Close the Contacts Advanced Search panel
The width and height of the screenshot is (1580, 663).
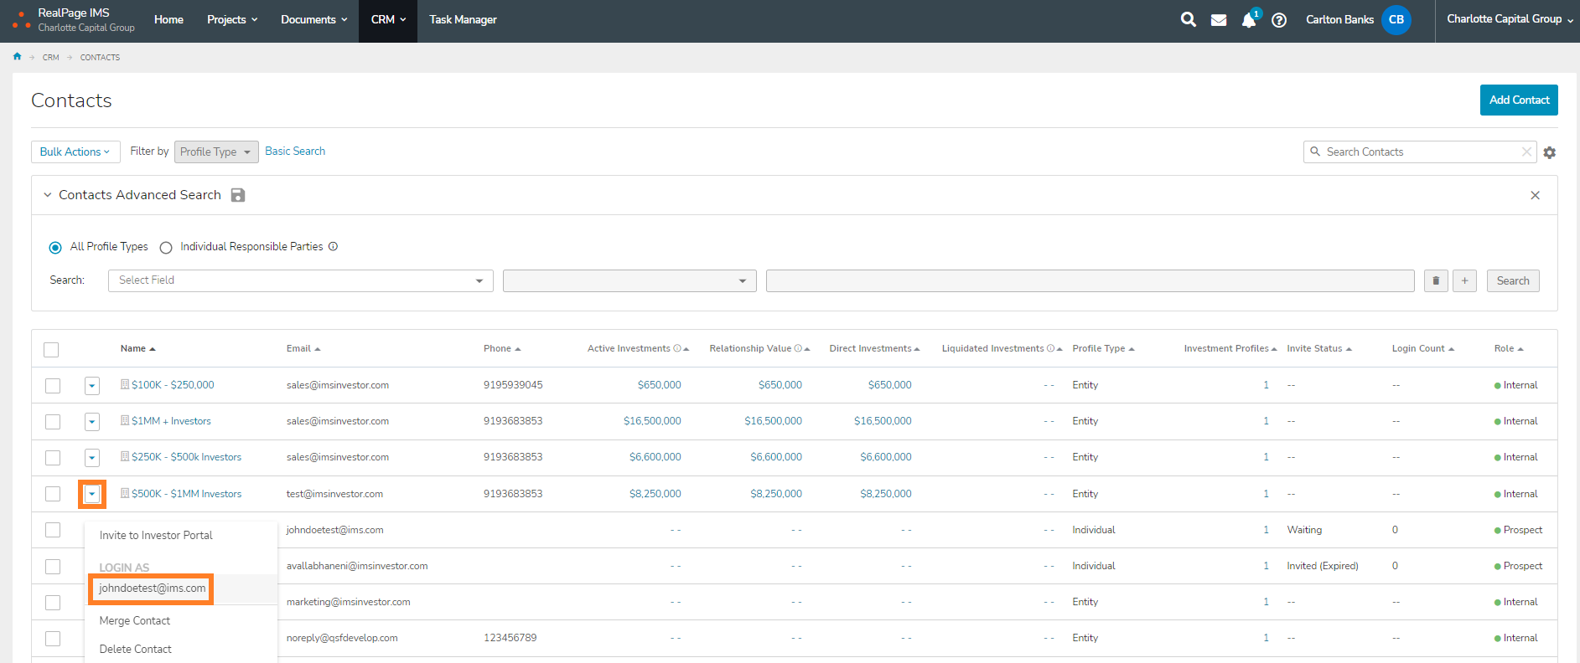[1535, 195]
